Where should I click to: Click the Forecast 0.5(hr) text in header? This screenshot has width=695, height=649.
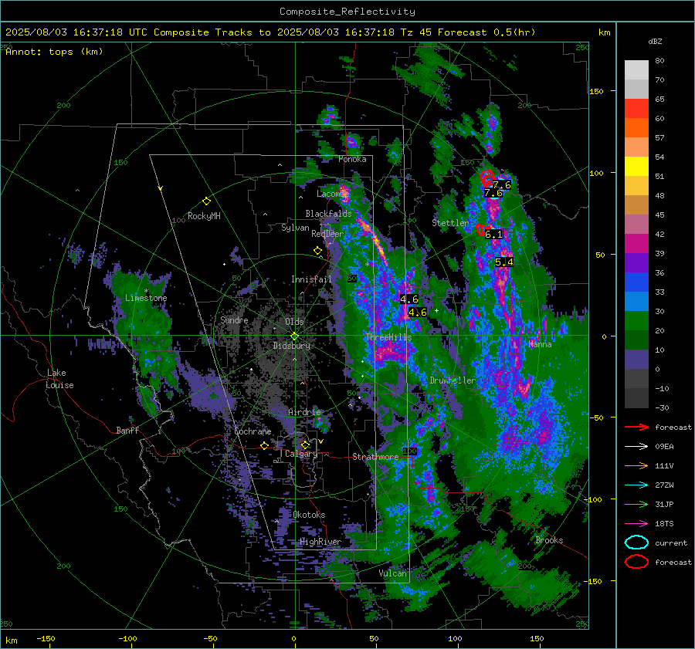pyautogui.click(x=486, y=32)
